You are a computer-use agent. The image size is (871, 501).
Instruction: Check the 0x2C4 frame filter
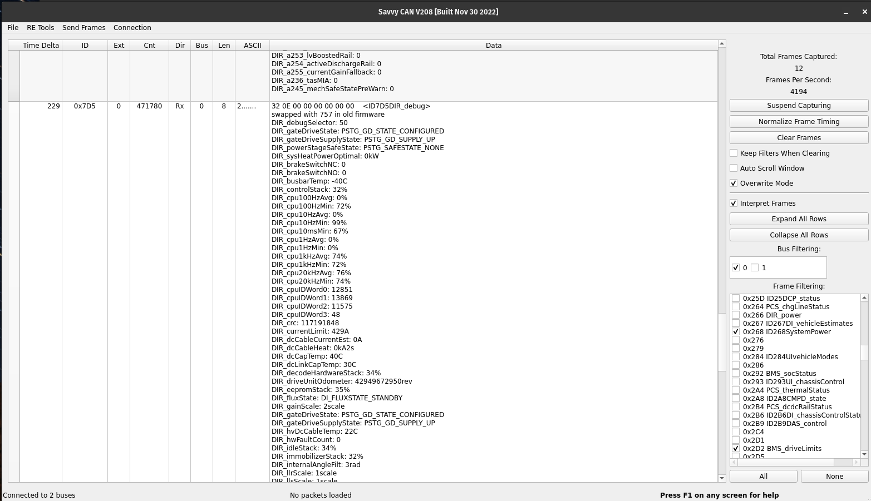point(736,432)
